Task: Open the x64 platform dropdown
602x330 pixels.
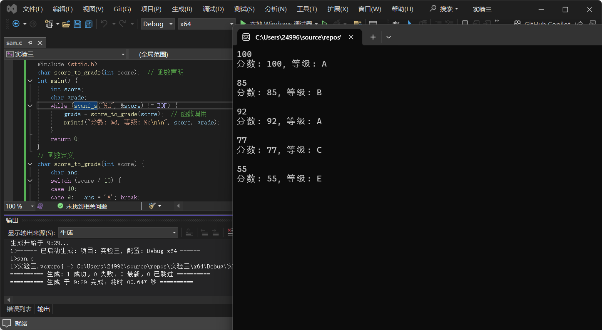Action: tap(206, 24)
